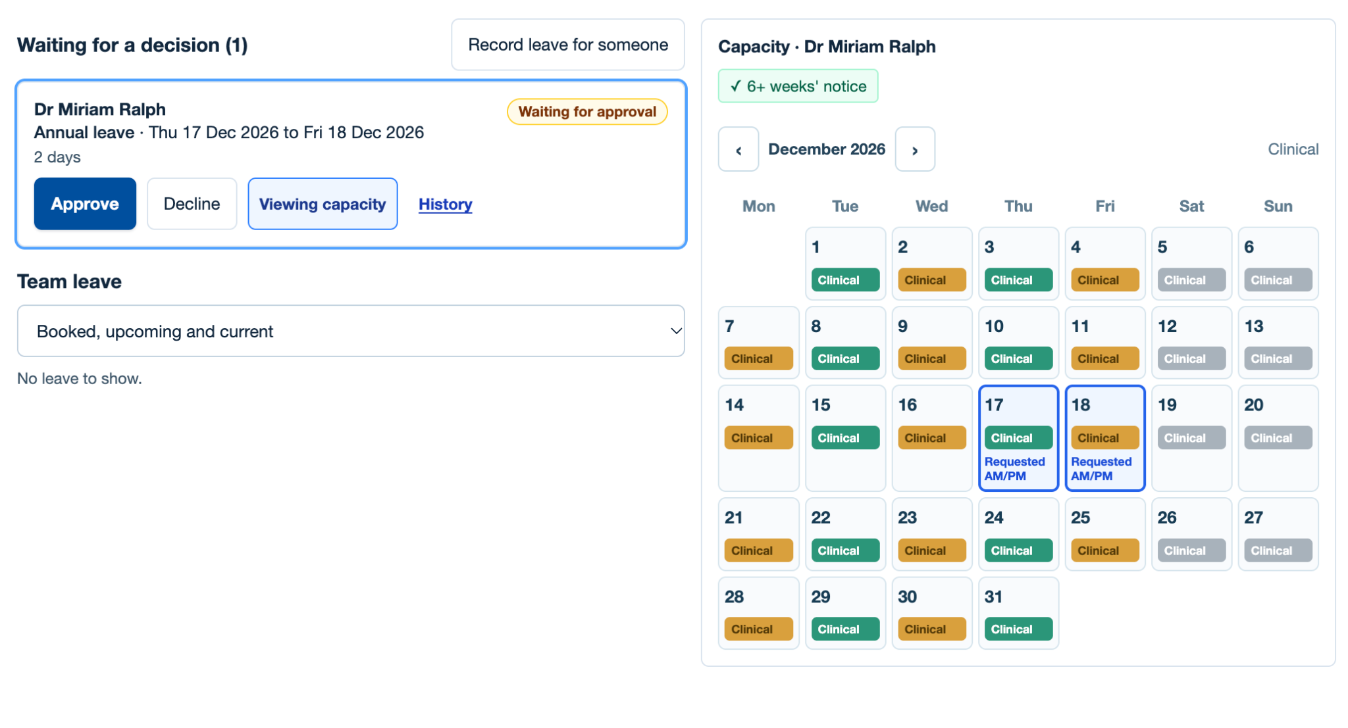
Task: Click the Clinical tag on 14 December
Action: [x=758, y=438]
